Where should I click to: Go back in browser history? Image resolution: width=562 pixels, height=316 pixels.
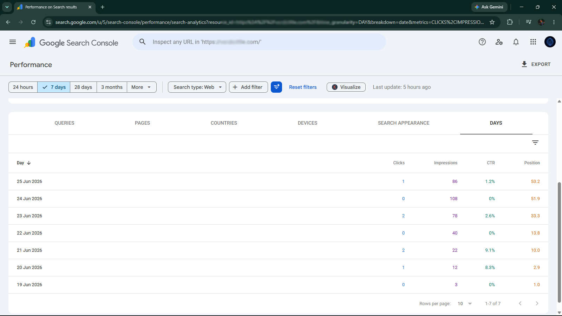coord(8,22)
